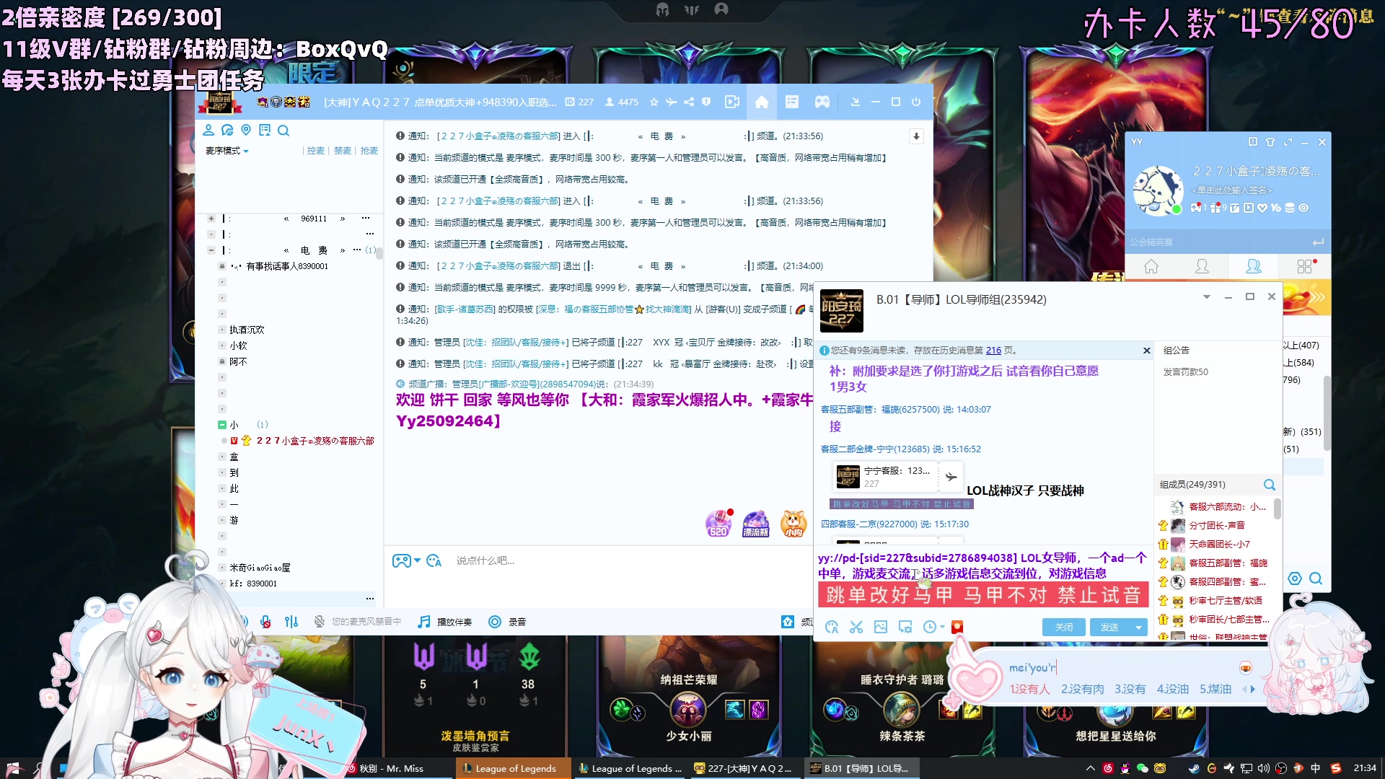
Task: Click the 播放伴奏 music icon
Action: (x=424, y=621)
